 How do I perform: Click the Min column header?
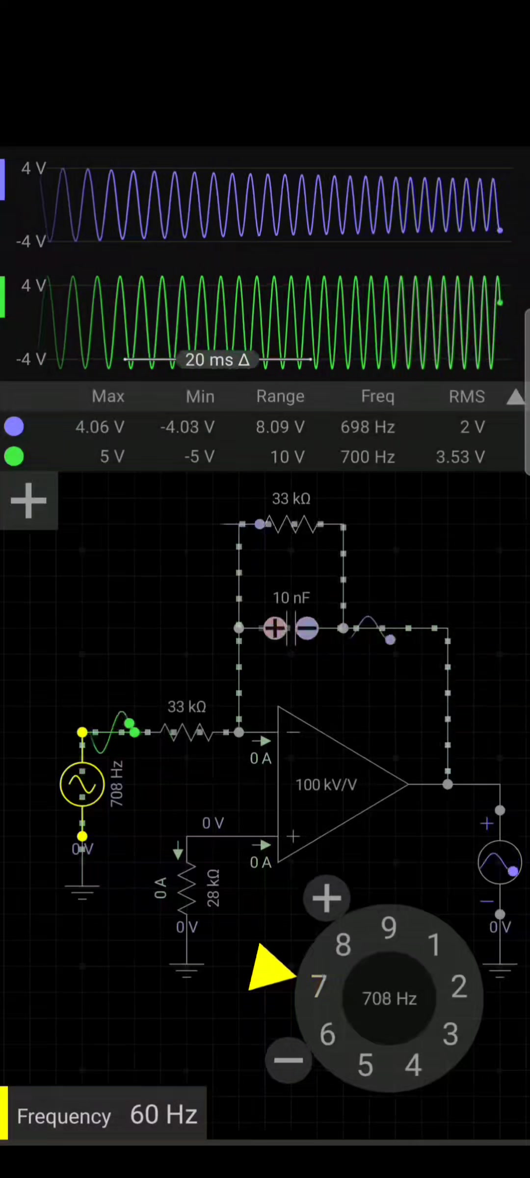(x=200, y=396)
